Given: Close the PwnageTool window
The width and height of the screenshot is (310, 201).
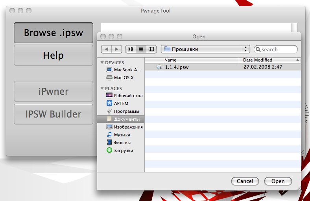Looking at the screenshot, I should click(12, 11).
